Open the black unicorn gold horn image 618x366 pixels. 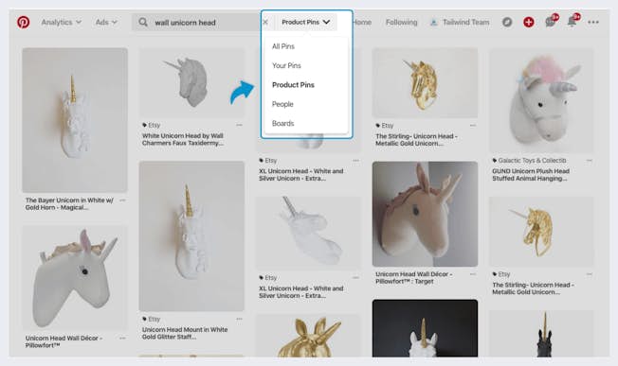coord(541,334)
